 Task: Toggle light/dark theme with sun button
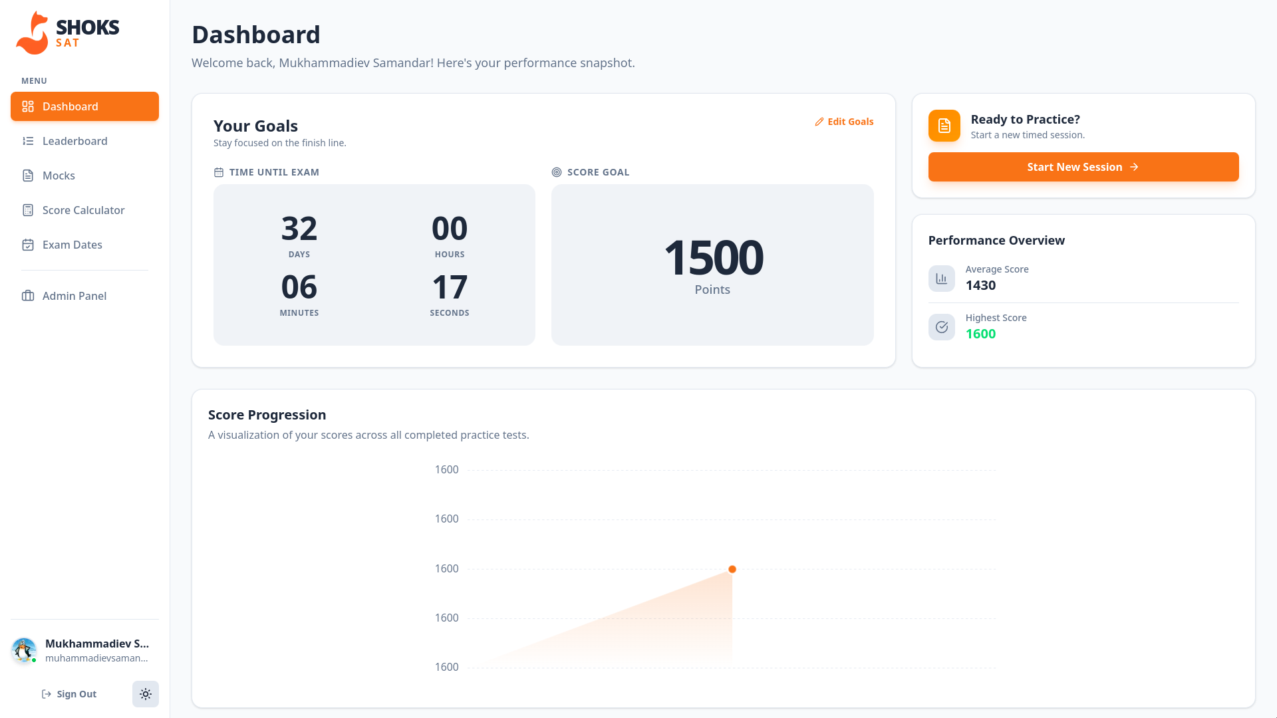coord(146,694)
